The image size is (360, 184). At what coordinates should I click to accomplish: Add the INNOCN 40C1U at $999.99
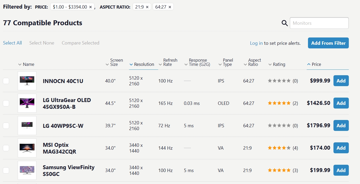(341, 81)
